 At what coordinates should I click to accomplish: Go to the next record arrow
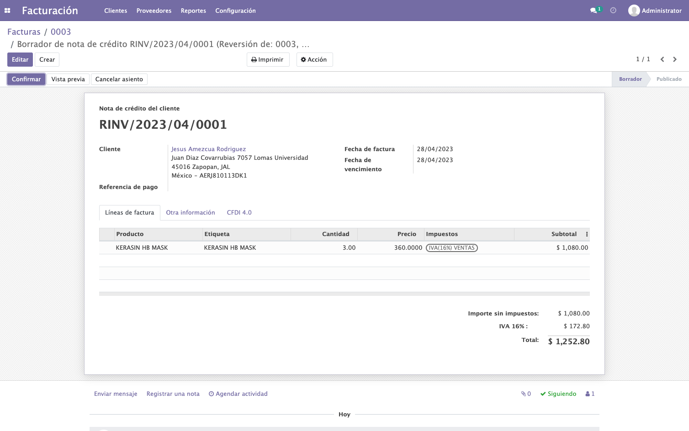click(675, 59)
